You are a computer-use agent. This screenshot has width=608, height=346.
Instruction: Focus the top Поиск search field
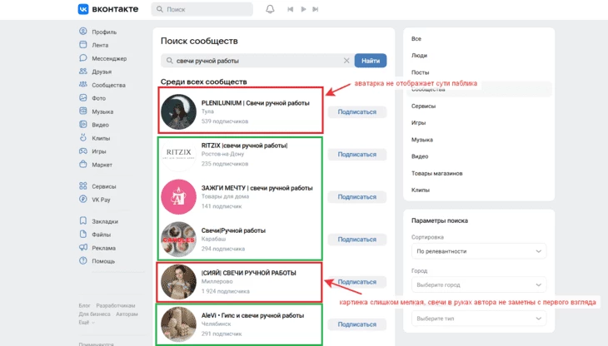pyautogui.click(x=202, y=9)
